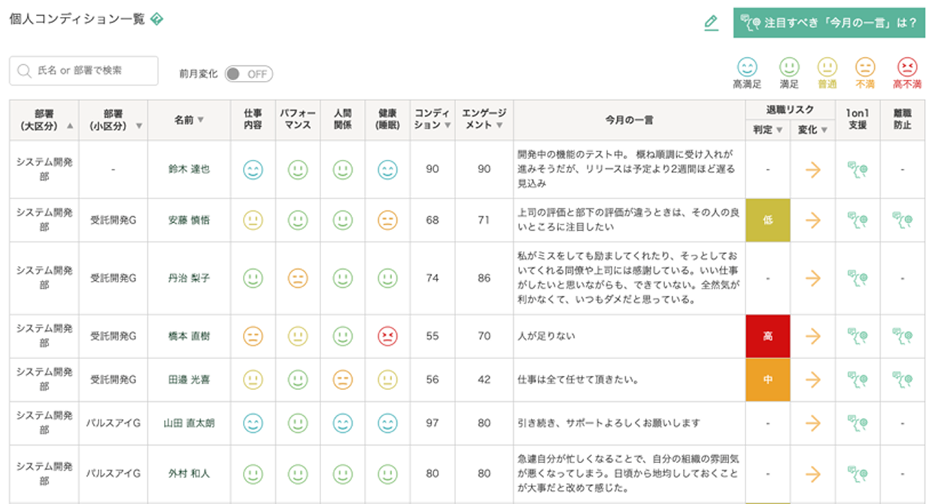Image resolution: width=932 pixels, height=504 pixels.
Task: Click the comment 人が足りない
Action: pyautogui.click(x=547, y=336)
